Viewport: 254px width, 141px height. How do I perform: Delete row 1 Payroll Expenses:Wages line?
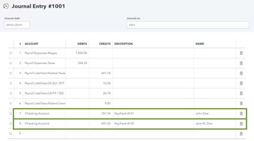[241, 53]
